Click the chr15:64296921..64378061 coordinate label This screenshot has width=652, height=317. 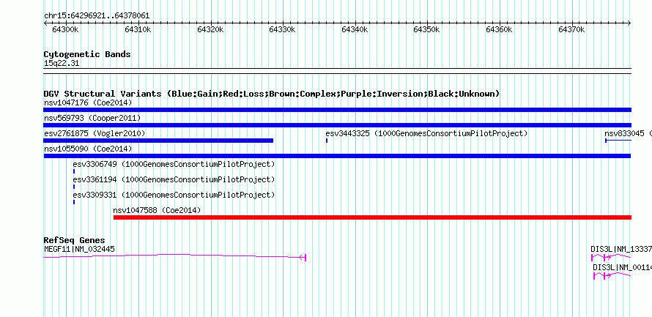[97, 16]
